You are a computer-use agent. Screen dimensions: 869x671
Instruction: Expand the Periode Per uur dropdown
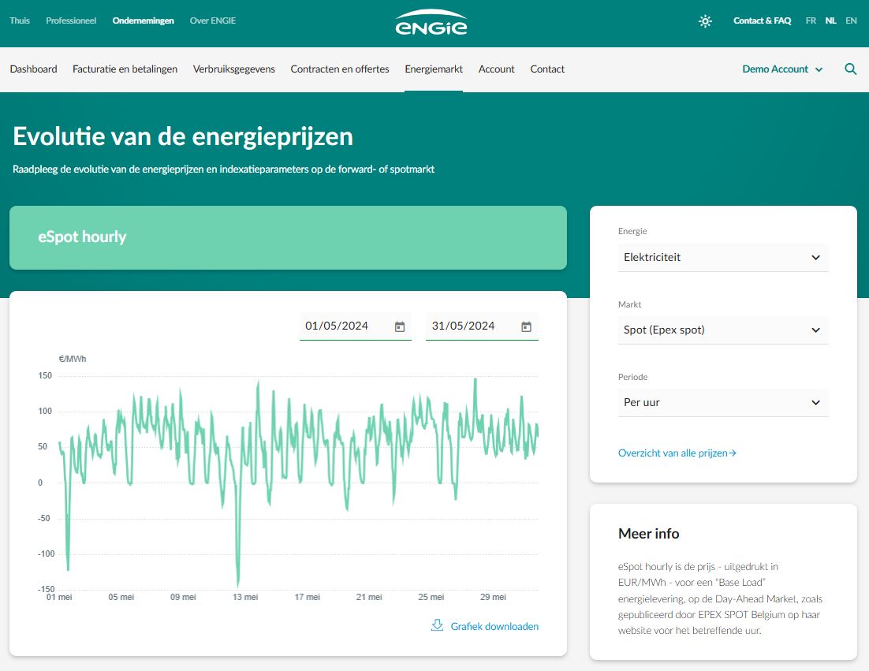pos(722,403)
